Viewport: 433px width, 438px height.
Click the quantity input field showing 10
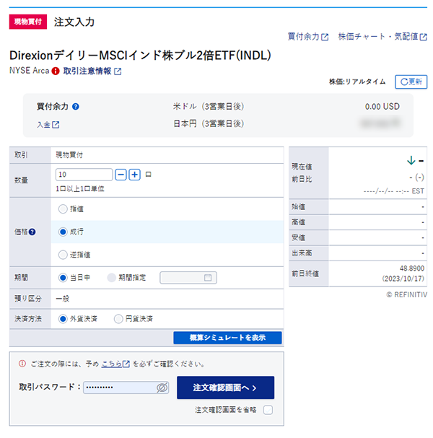[x=84, y=175]
